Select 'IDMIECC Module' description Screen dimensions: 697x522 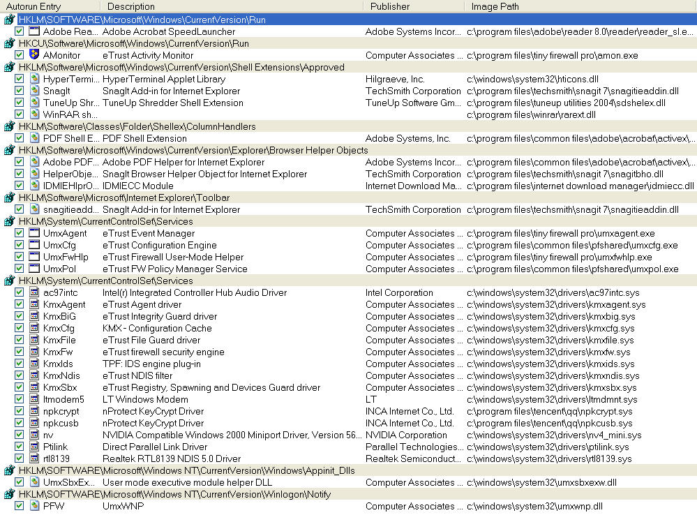(x=138, y=186)
